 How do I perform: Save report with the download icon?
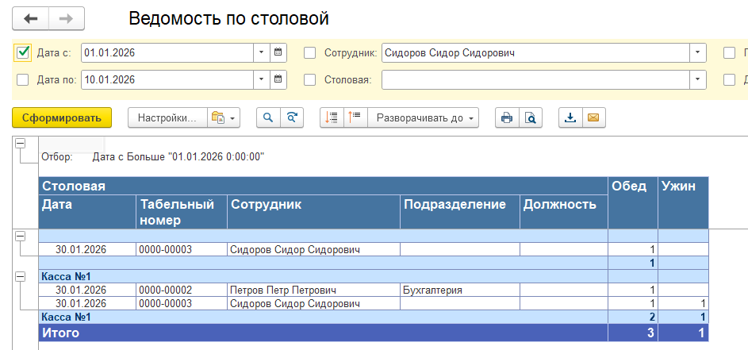(570, 117)
